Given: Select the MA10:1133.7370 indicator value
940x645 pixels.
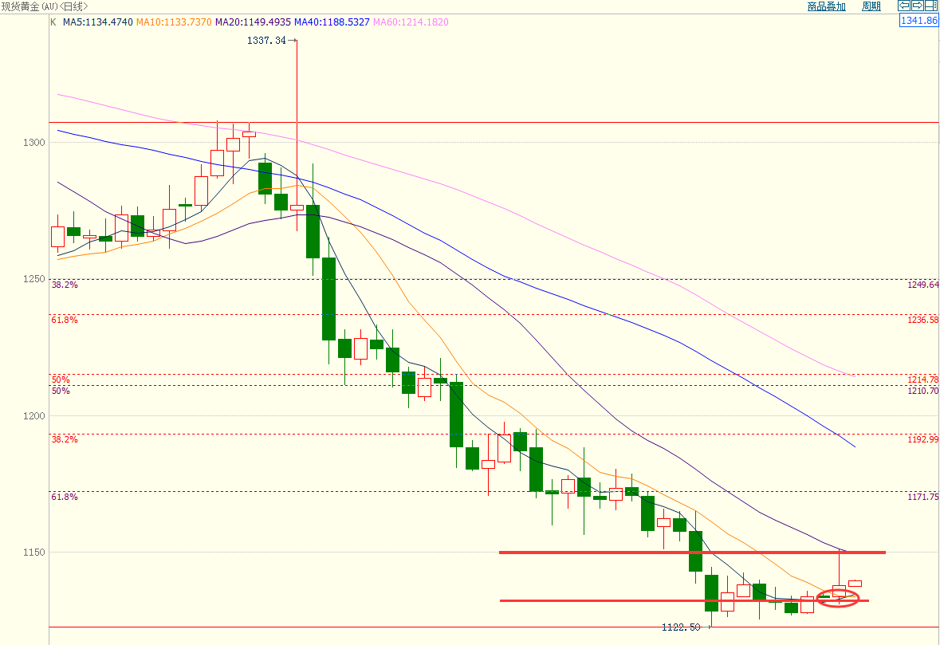Looking at the screenshot, I should [174, 22].
